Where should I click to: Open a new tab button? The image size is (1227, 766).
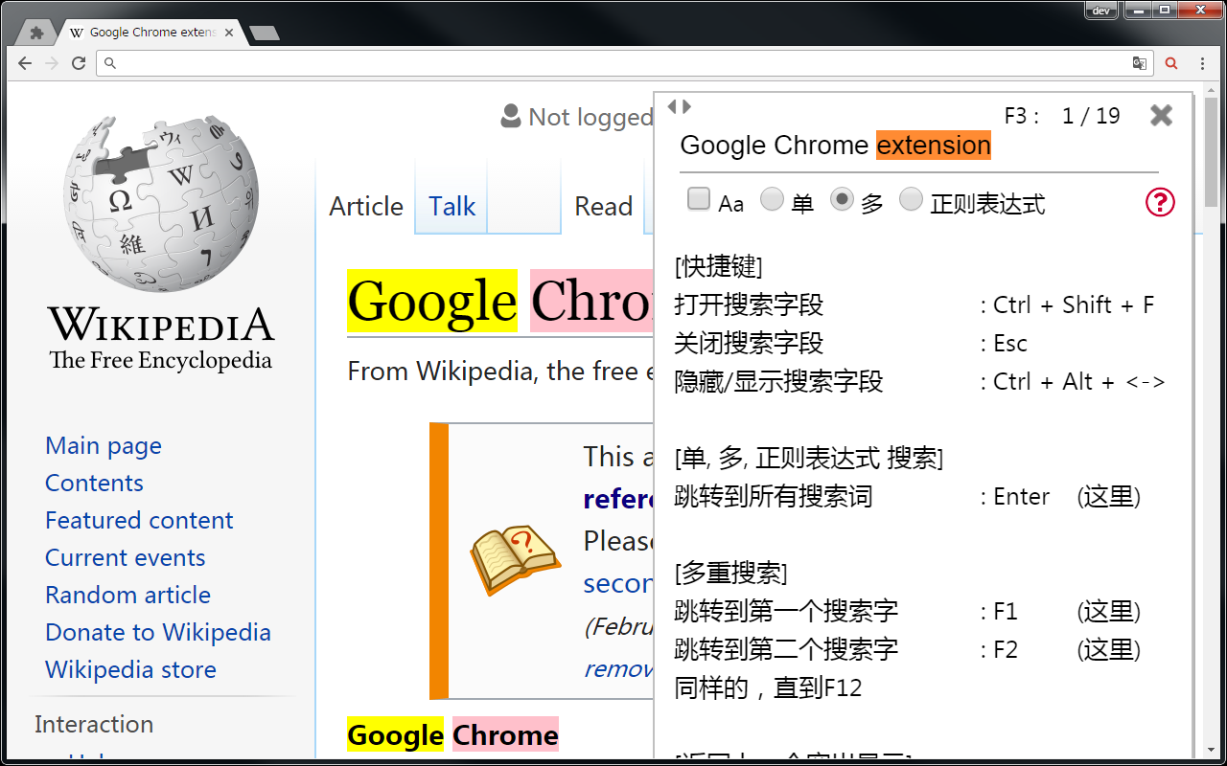[264, 33]
